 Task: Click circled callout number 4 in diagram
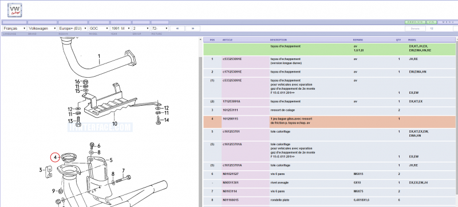pos(55,157)
